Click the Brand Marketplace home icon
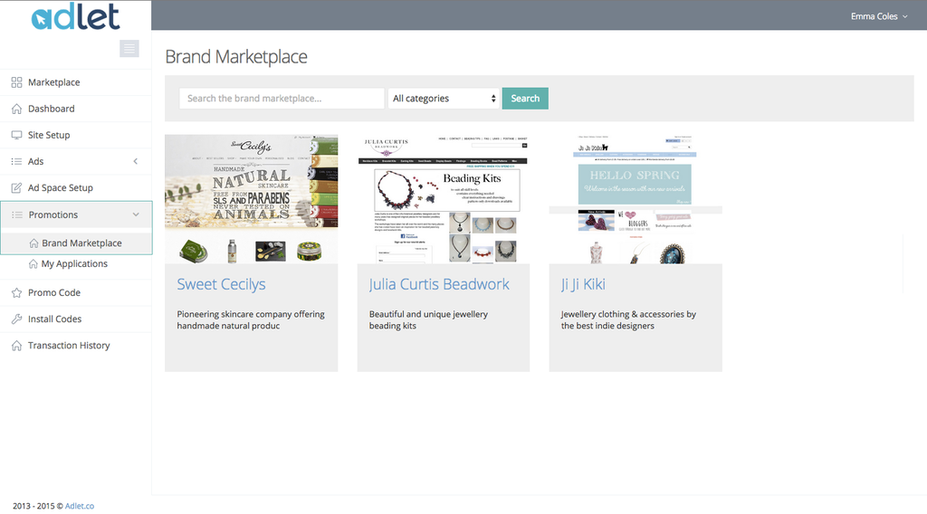This screenshot has width=927, height=514. (33, 243)
